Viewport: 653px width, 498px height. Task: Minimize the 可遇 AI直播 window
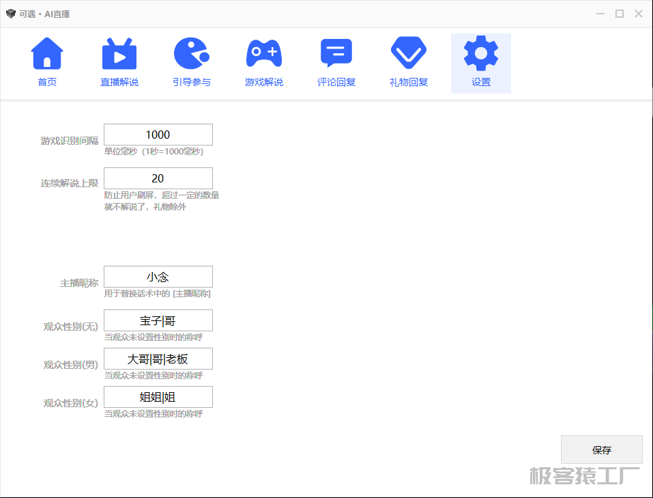tap(600, 14)
